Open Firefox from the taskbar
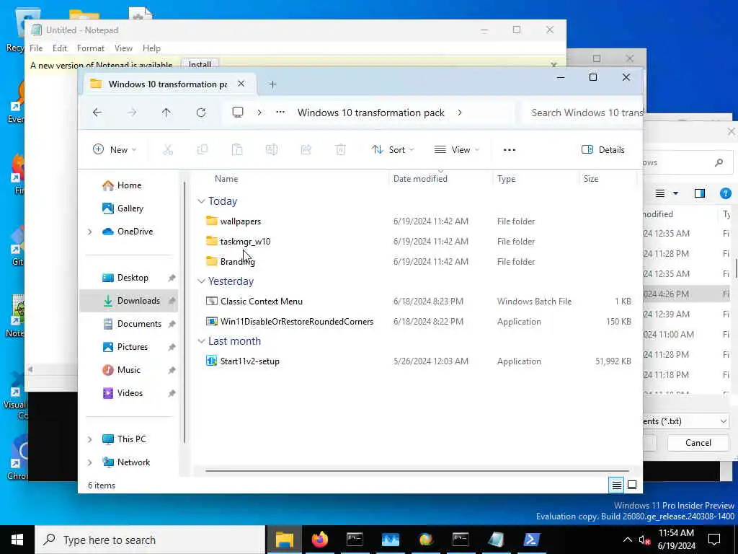738x554 pixels. 319,540
